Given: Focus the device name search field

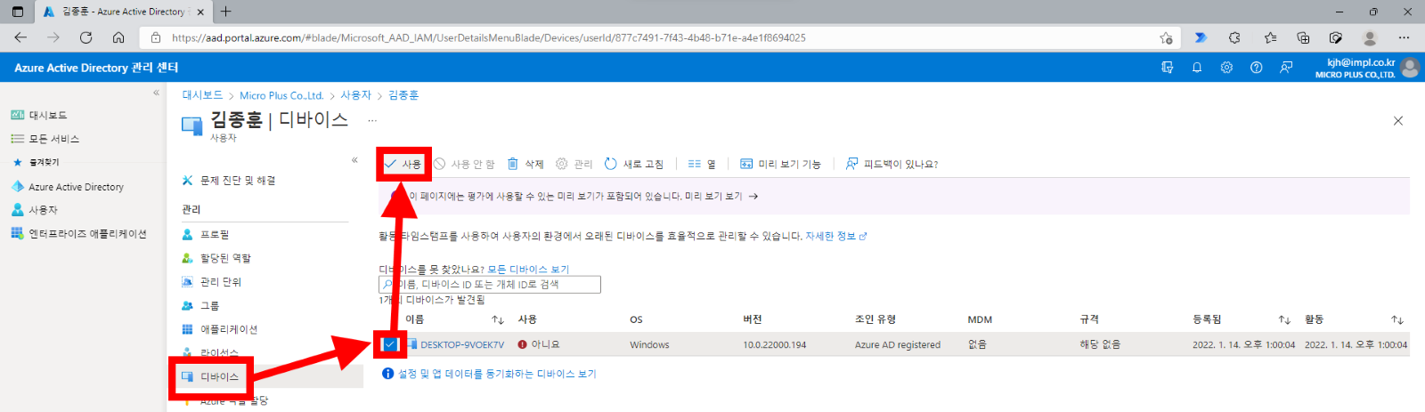Looking at the screenshot, I should click(490, 285).
